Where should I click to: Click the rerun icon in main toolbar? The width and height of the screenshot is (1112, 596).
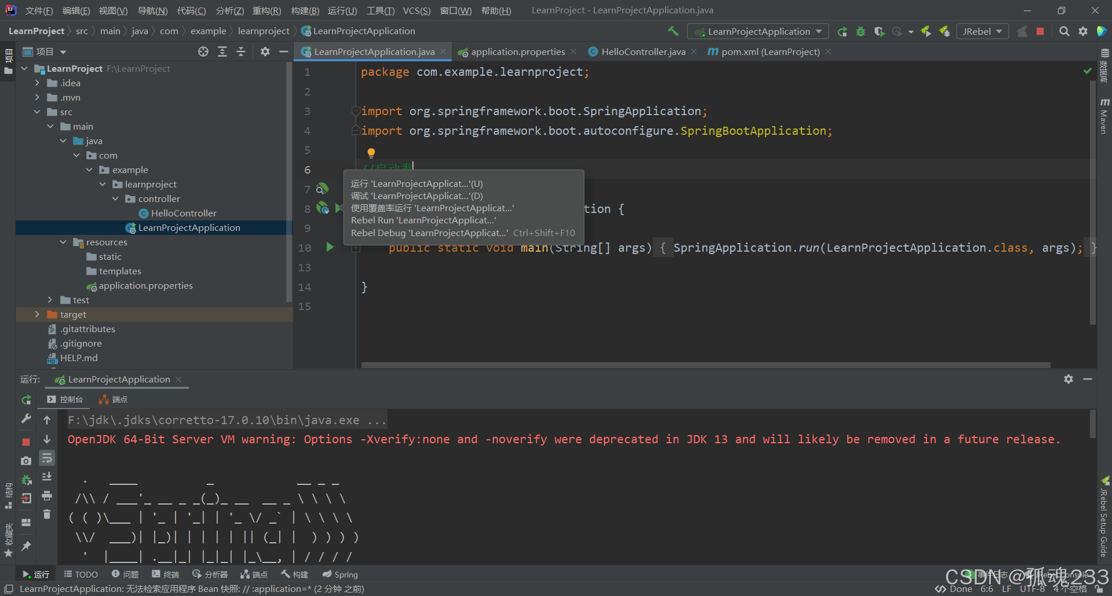[843, 32]
